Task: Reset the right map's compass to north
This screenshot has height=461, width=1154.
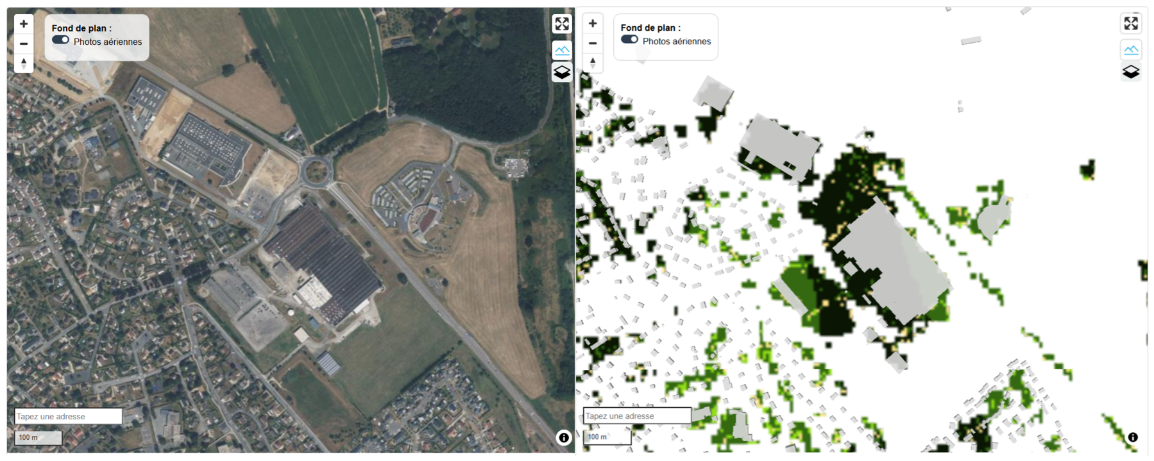Action: tap(593, 62)
